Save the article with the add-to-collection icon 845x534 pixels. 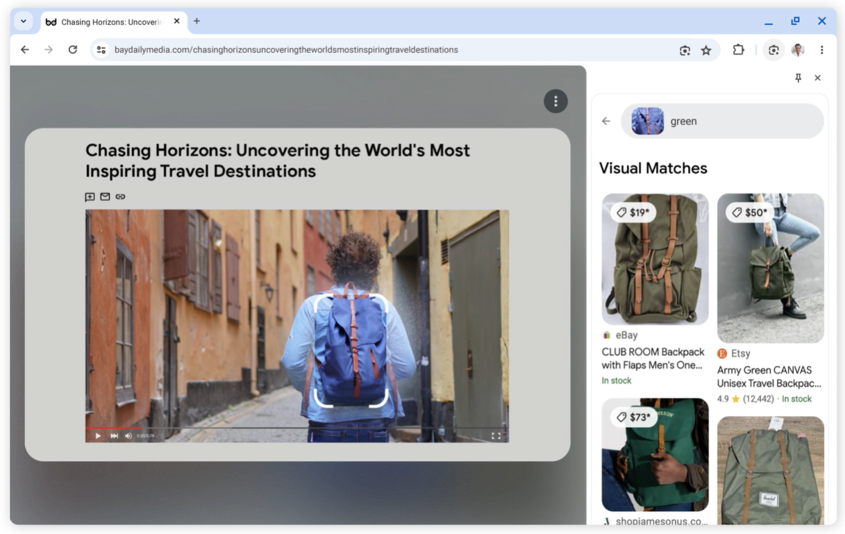[90, 197]
